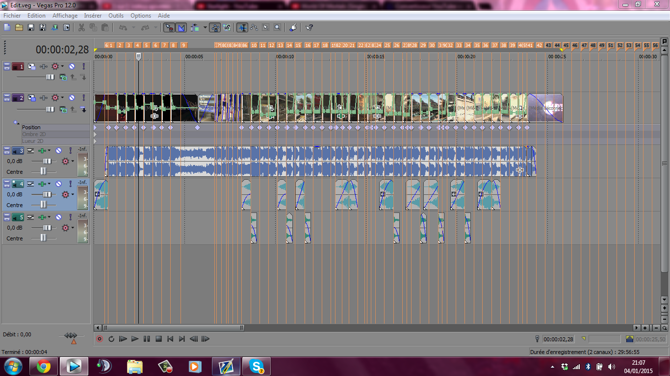The width and height of the screenshot is (670, 376).
Task: Click the Record button in transport
Action: [x=100, y=338]
